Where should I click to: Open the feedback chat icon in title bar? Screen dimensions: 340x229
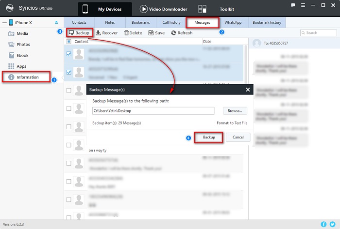coord(293,5)
